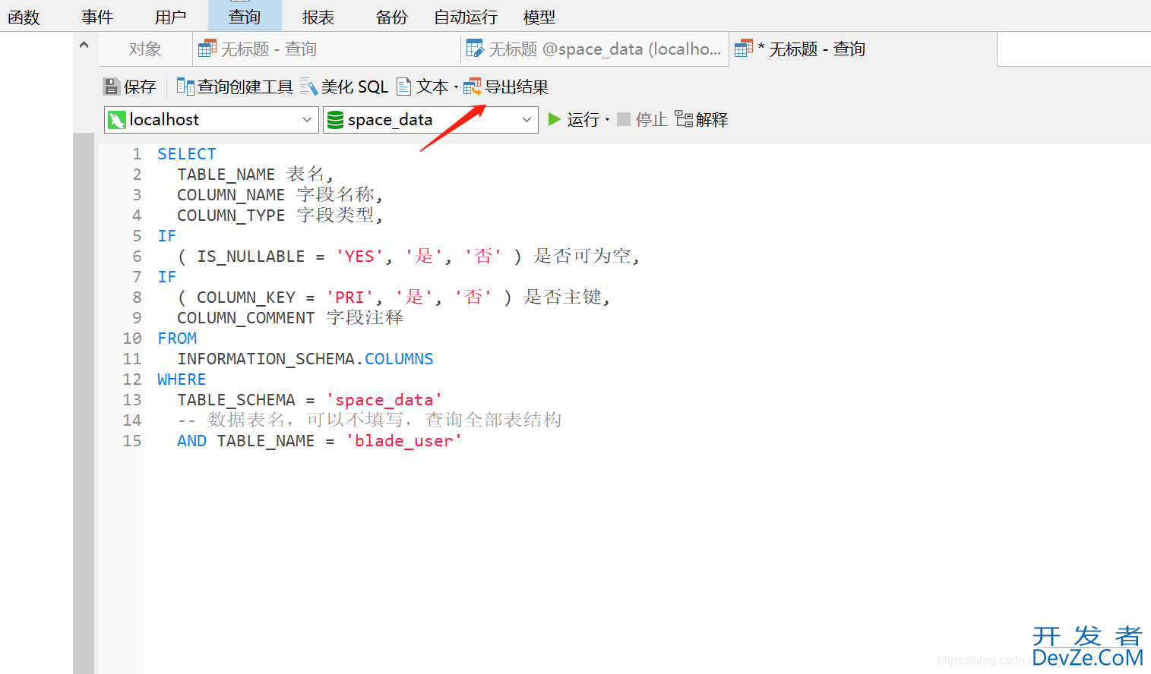This screenshot has height=674, width=1151.
Task: Click the icon on the active untitled query tab
Action: click(744, 49)
